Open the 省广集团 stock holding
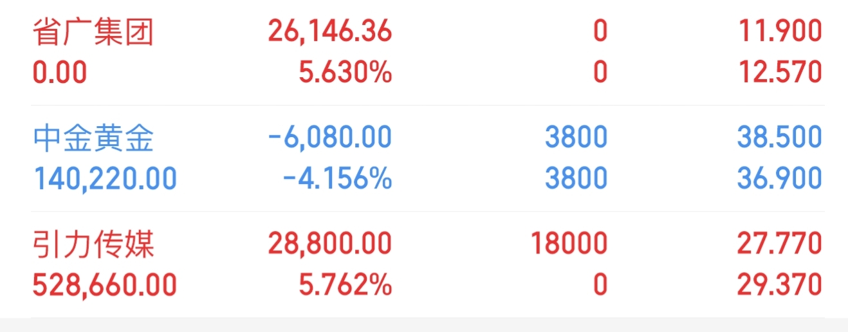848x332 pixels. point(427,52)
